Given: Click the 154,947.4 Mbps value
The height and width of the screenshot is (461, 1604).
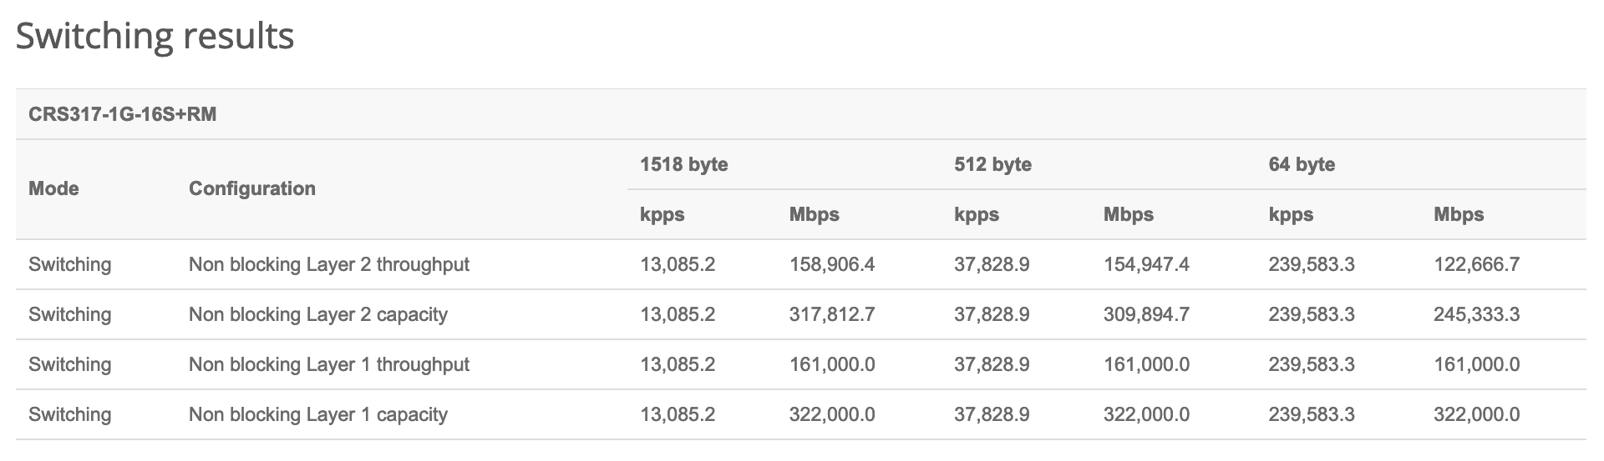Looking at the screenshot, I should point(1146,265).
